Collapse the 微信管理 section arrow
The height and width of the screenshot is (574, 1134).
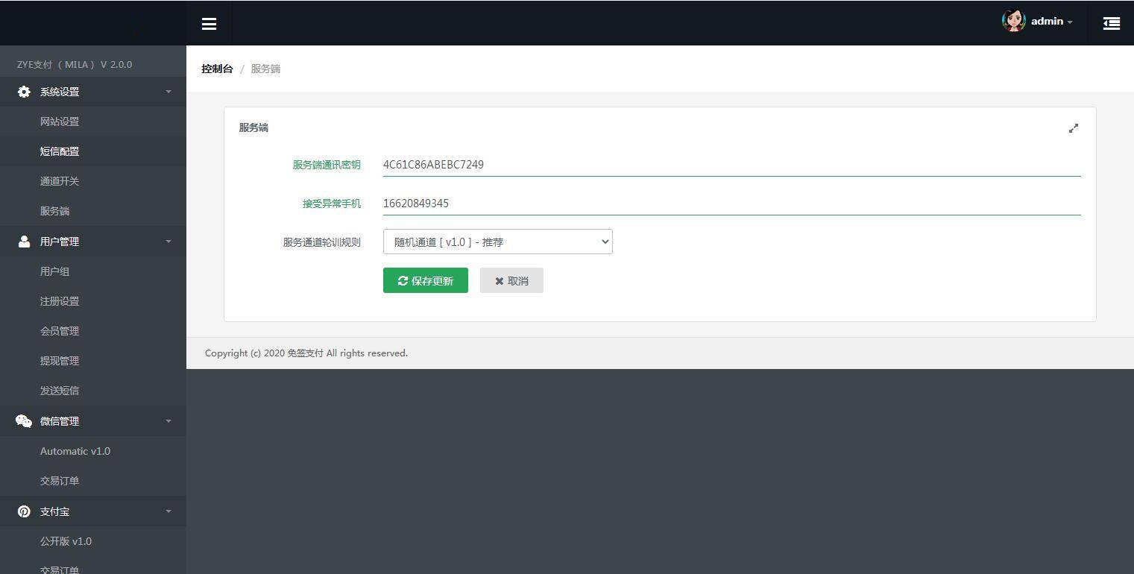(x=168, y=421)
